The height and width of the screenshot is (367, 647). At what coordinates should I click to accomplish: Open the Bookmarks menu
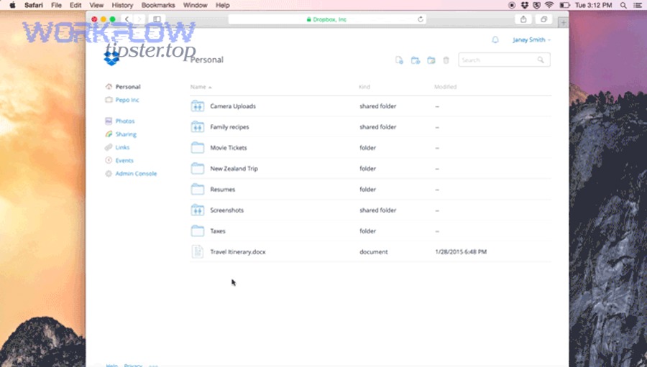(158, 5)
